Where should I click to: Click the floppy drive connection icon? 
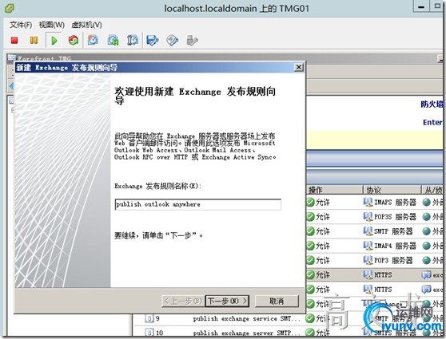pyautogui.click(x=153, y=41)
